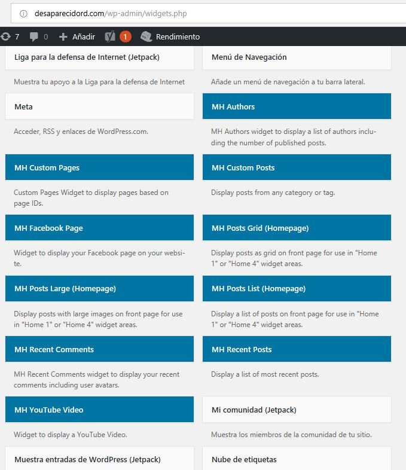Viewport: 406px width, 470px height.
Task: Click text 'Muestra los miembros de la comunidad'
Action: click(274, 435)
